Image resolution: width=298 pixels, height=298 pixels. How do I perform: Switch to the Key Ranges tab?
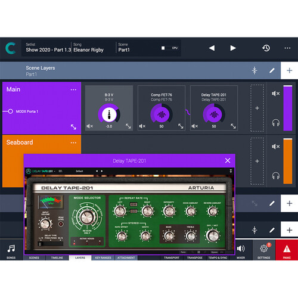pyautogui.click(x=103, y=257)
